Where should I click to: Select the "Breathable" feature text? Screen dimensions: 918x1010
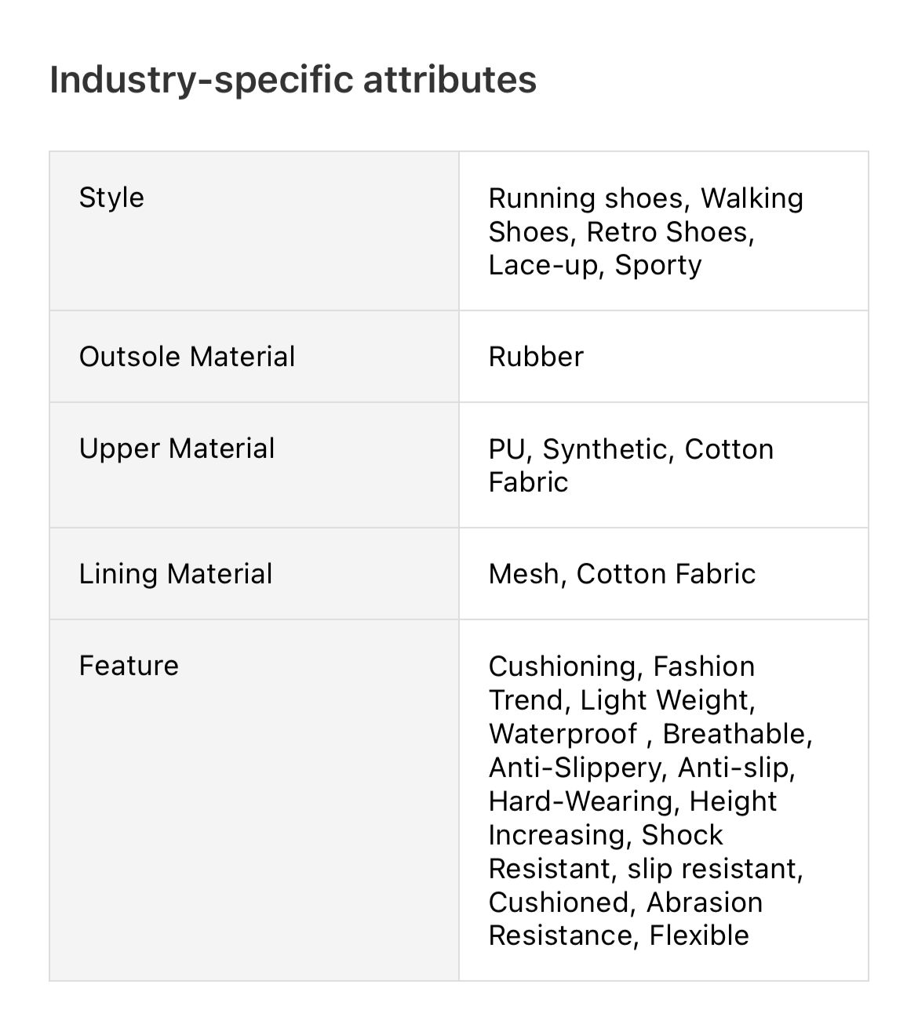[x=736, y=734]
